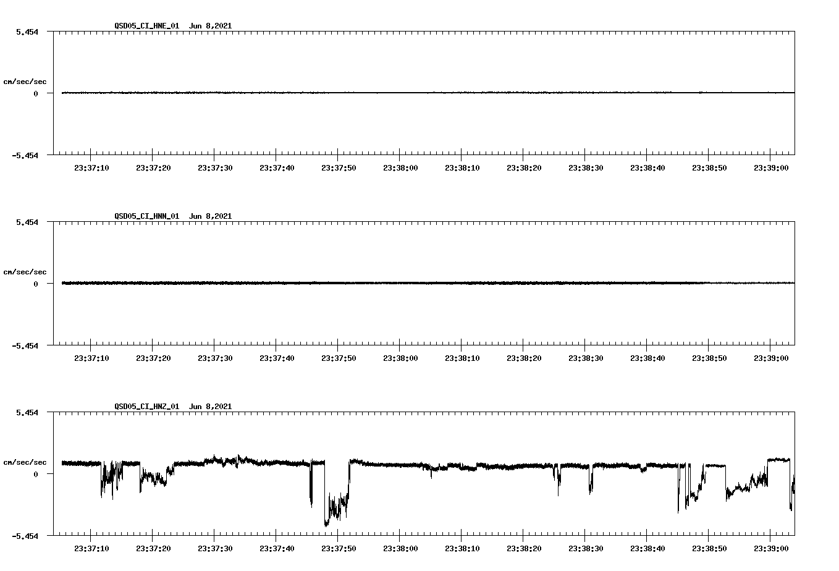This screenshot has width=839, height=571.
Task: Click the 23:38:20 time label under the HNE plot
Action: pos(524,167)
